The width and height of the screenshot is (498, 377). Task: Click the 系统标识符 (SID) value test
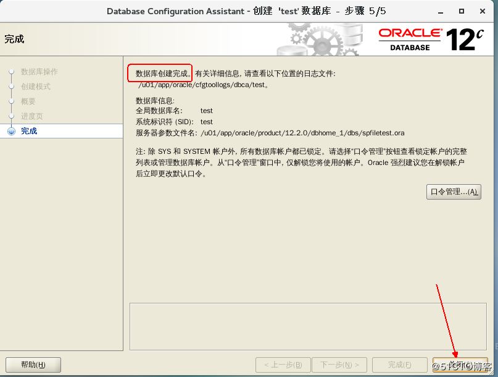coord(207,122)
